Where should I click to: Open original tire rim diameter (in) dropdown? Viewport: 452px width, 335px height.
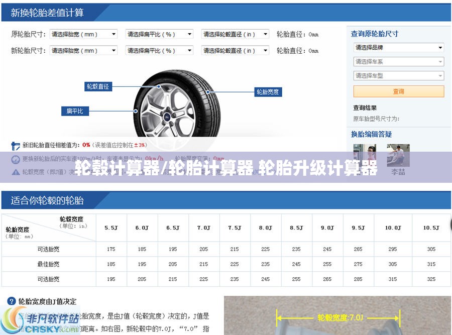tap(235, 34)
